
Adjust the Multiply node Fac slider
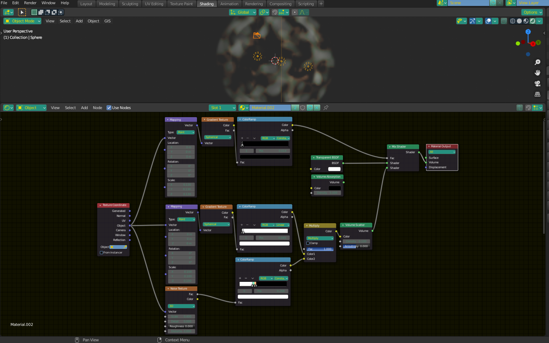(x=320, y=249)
